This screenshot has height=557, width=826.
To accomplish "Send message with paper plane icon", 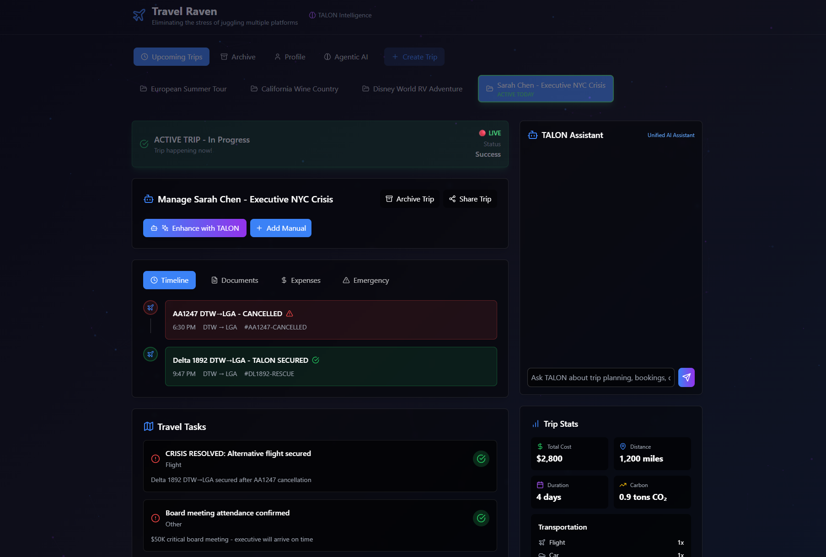I will pyautogui.click(x=686, y=377).
